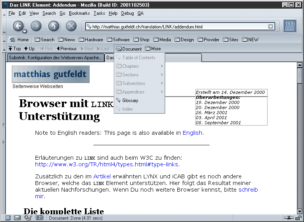
Task: Click the Stop loading button
Action: click(71, 26)
